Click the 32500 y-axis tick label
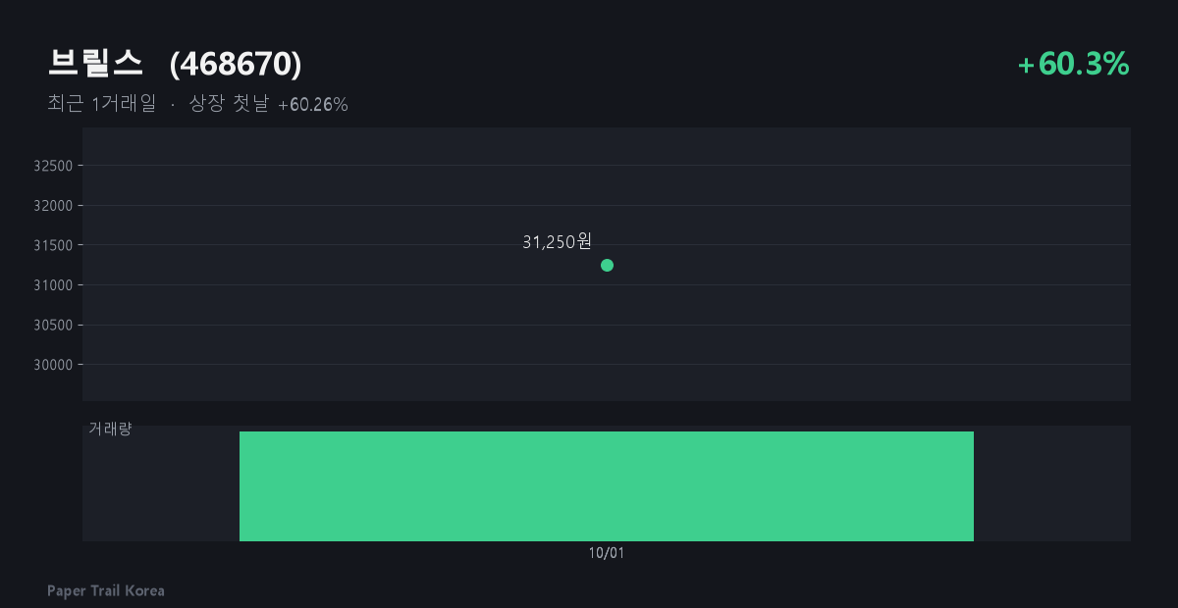Screen dimensions: 1178x608 (x=53, y=166)
